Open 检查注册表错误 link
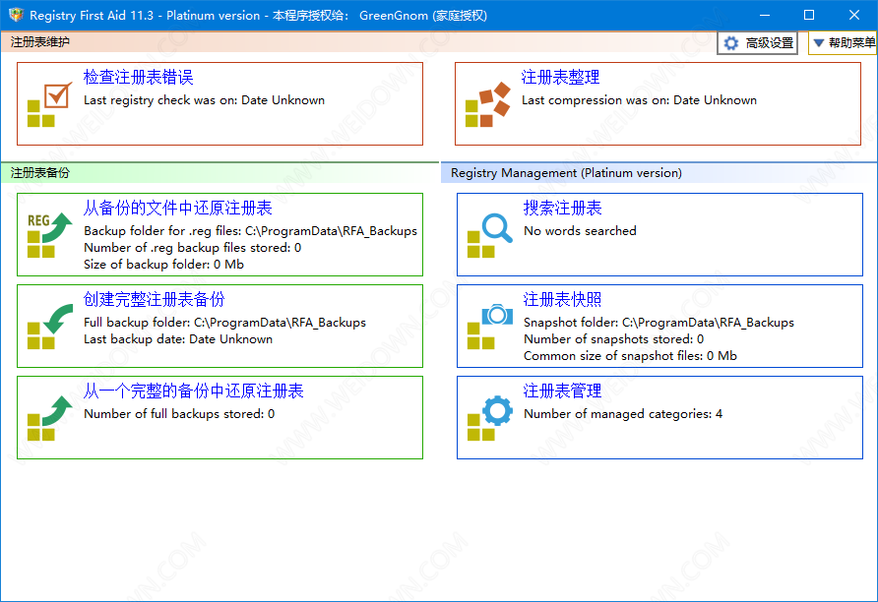 click(x=139, y=77)
